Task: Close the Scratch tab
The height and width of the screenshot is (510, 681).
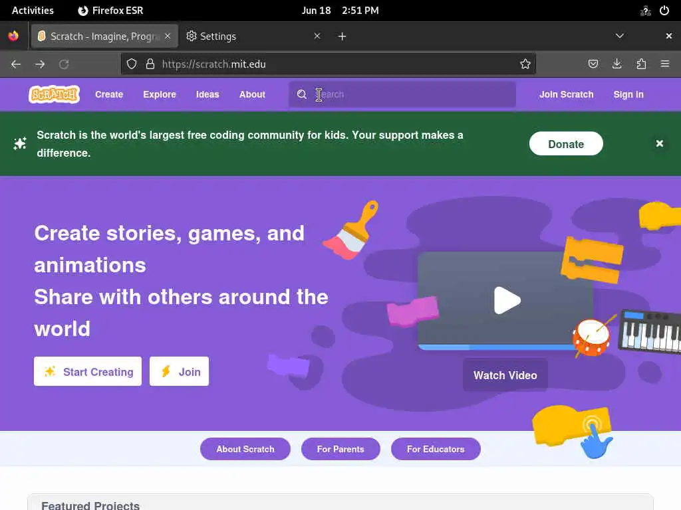Action: [168, 36]
